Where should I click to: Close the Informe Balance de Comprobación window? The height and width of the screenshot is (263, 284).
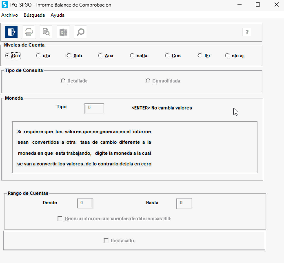click(x=277, y=5)
